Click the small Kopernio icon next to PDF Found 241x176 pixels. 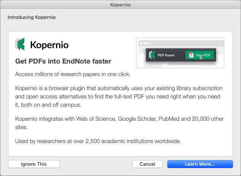152,55
